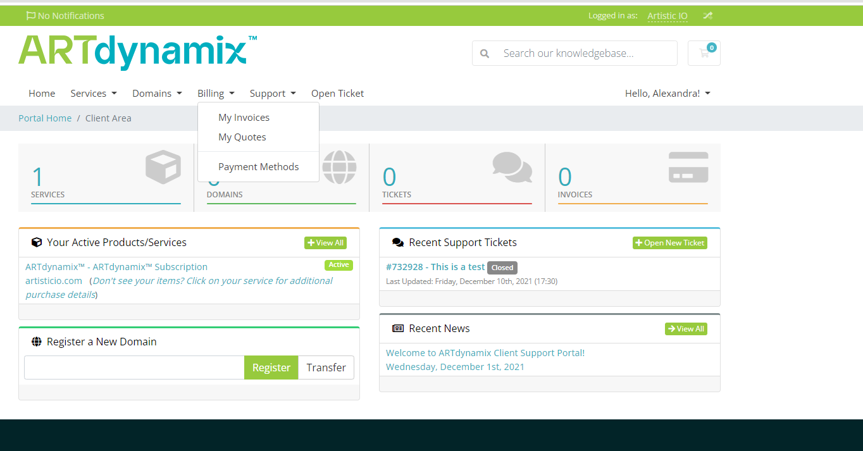863x451 pixels.
Task: Click the Closed ticket status badge
Action: (x=502, y=268)
